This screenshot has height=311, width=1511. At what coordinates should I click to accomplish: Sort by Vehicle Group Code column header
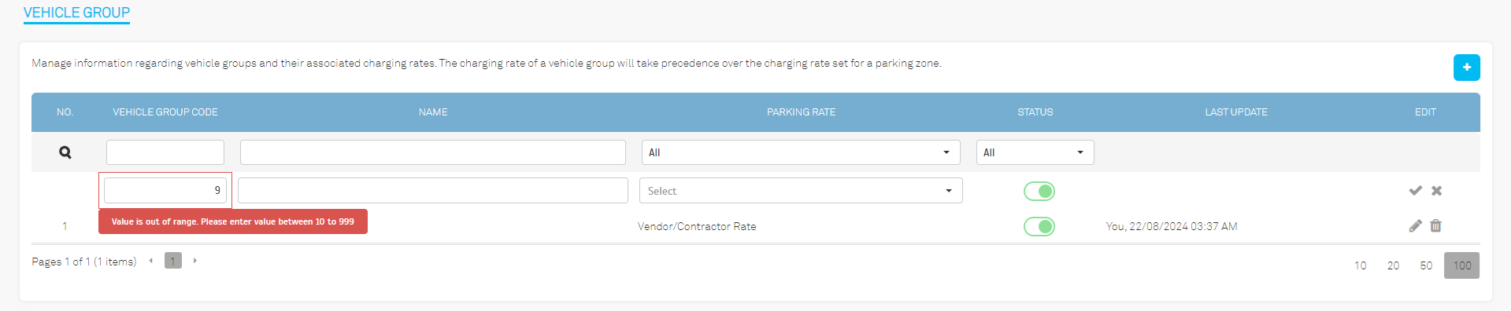pos(165,112)
